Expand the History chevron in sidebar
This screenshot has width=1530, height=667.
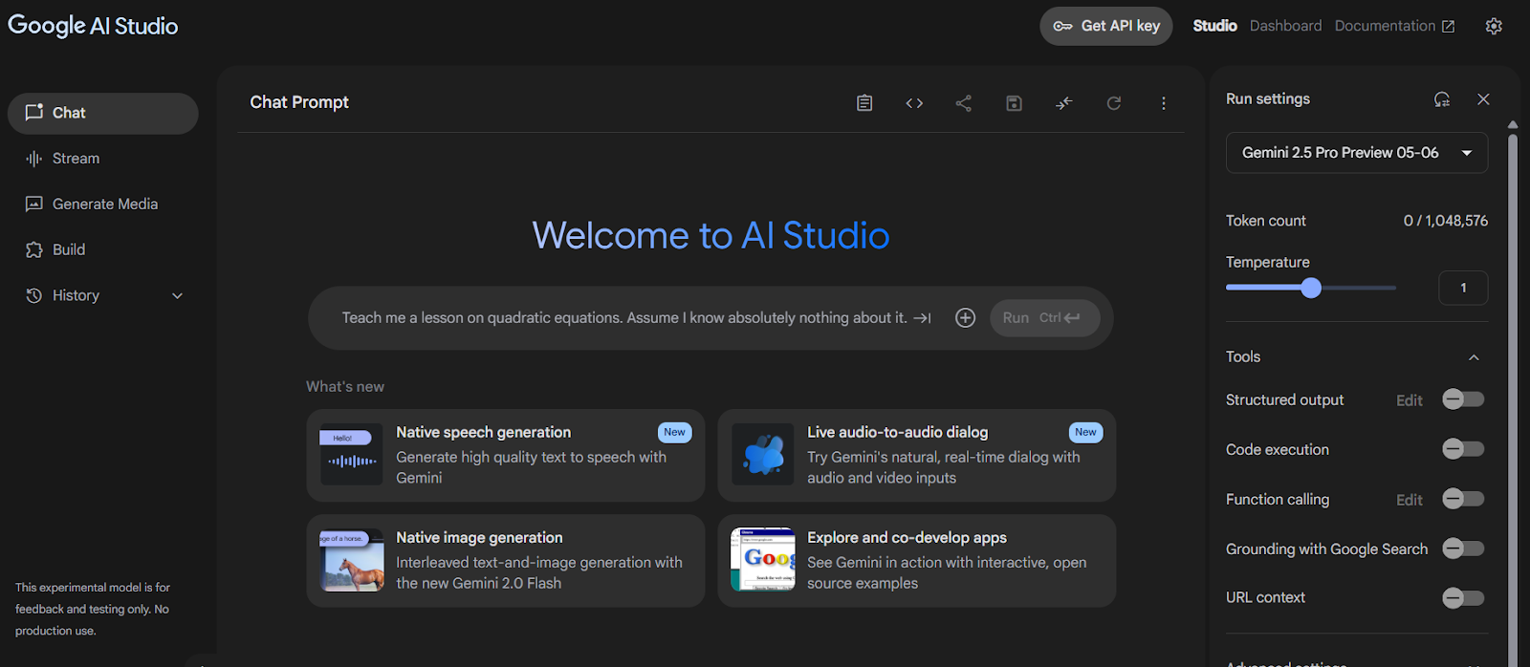tap(177, 296)
